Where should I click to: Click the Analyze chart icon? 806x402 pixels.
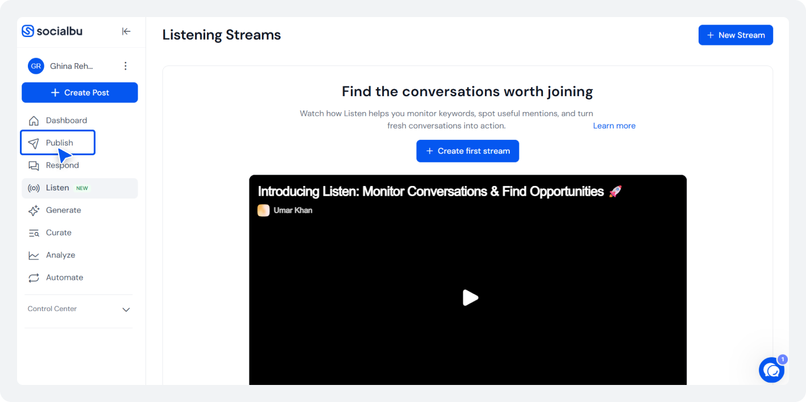click(x=34, y=255)
